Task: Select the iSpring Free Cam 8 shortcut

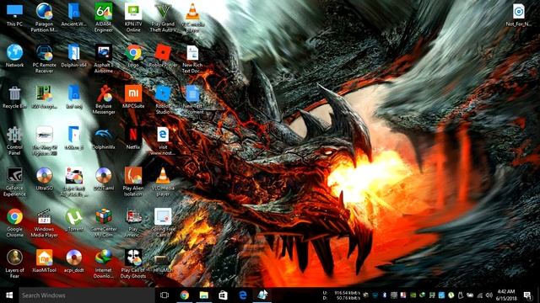Action: (x=163, y=223)
